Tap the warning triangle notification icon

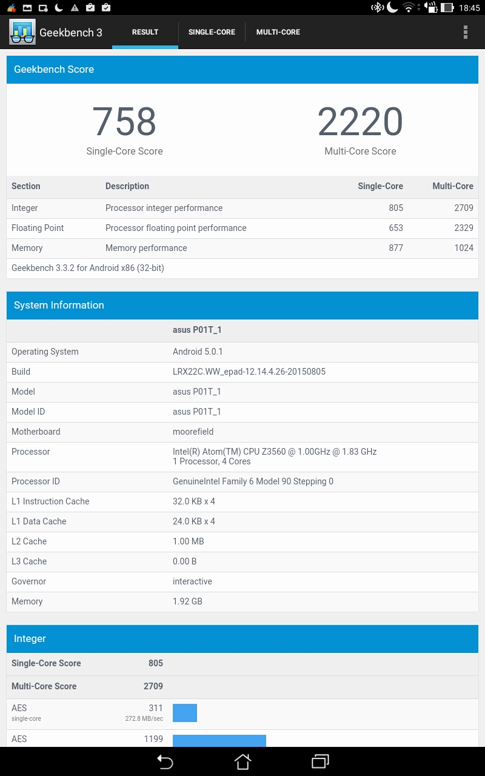[75, 7]
